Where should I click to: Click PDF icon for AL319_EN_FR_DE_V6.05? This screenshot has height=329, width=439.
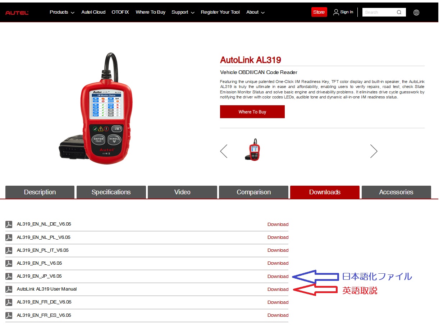[x=9, y=302]
